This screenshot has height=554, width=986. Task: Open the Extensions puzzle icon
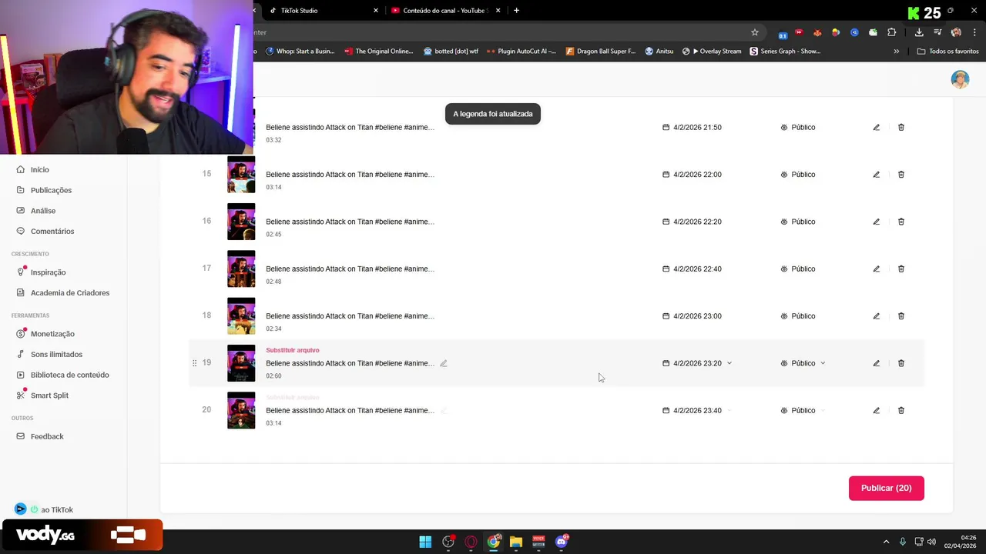pyautogui.click(x=892, y=32)
